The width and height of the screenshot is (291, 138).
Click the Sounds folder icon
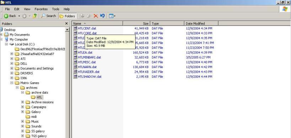click(x=28, y=126)
